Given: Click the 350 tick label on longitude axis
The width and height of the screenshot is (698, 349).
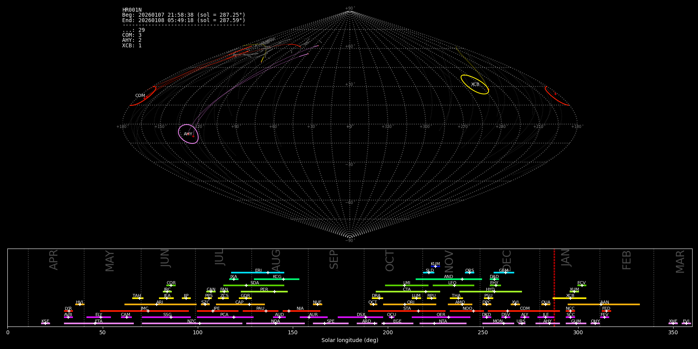Looking at the screenshot, I should point(673,332).
